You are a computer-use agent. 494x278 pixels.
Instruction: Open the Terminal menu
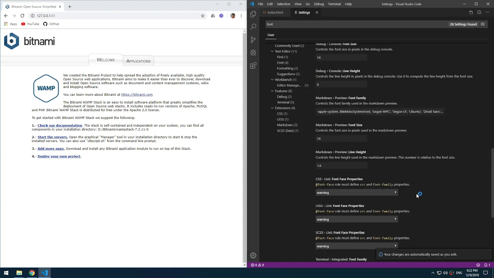point(334,4)
